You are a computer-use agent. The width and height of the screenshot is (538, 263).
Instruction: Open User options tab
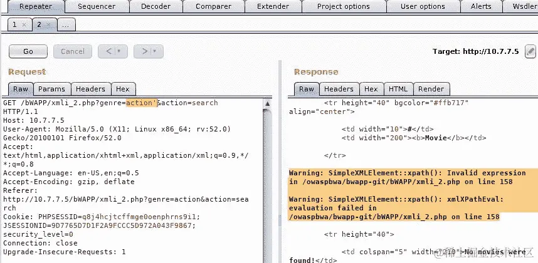click(423, 6)
